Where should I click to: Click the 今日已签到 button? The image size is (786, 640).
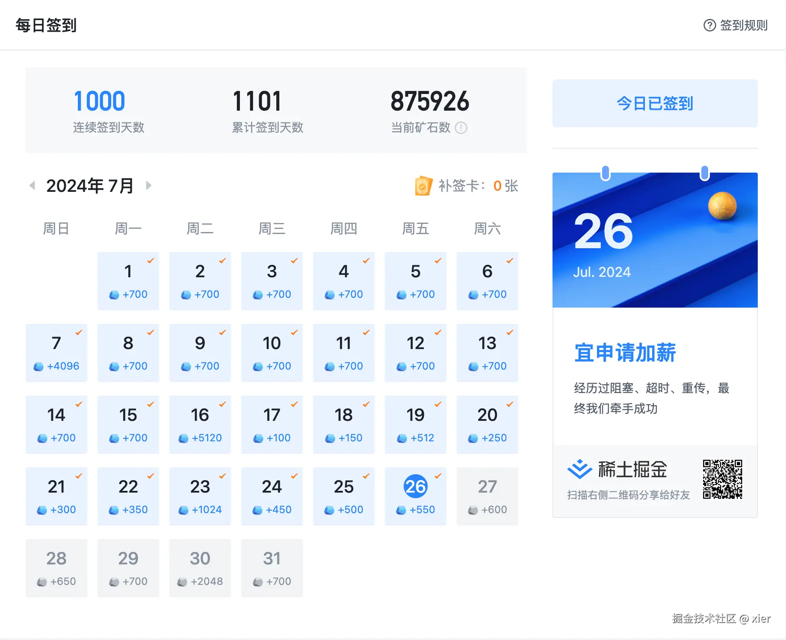pyautogui.click(x=655, y=103)
